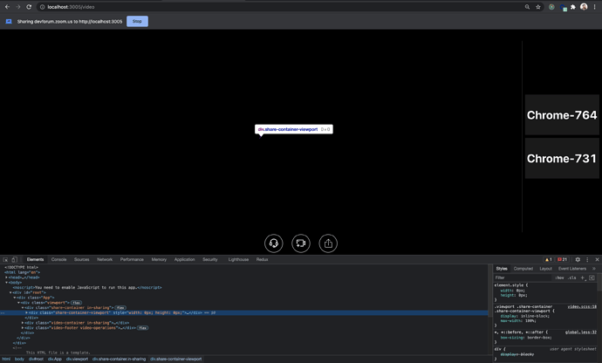Screen dimensions: 602x363
Task: Toggle the .cls classes panel
Action: coord(572,277)
